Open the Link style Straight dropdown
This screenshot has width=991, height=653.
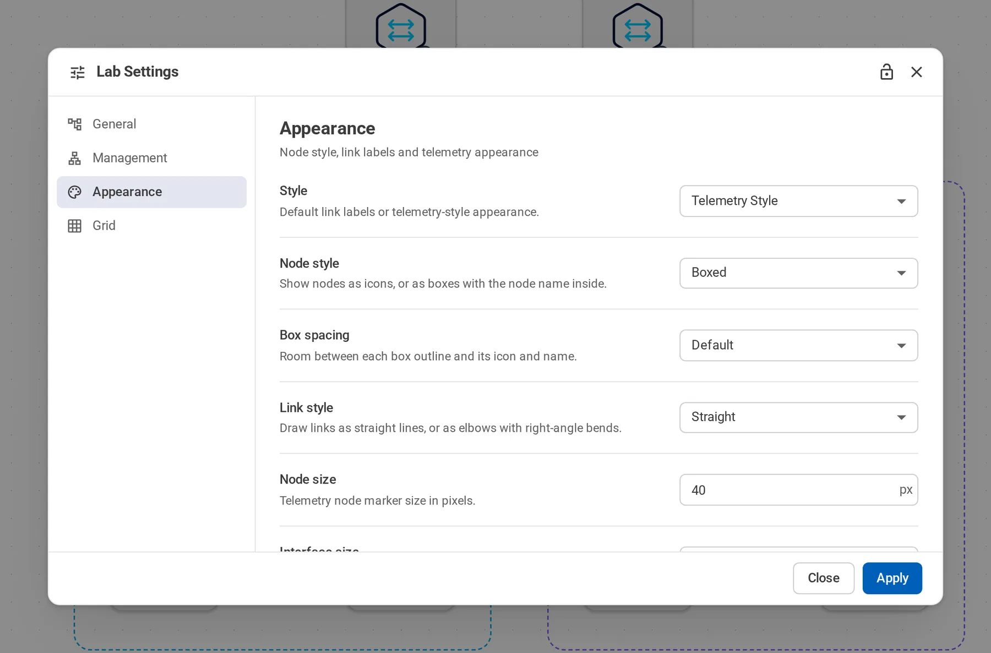[x=798, y=417]
